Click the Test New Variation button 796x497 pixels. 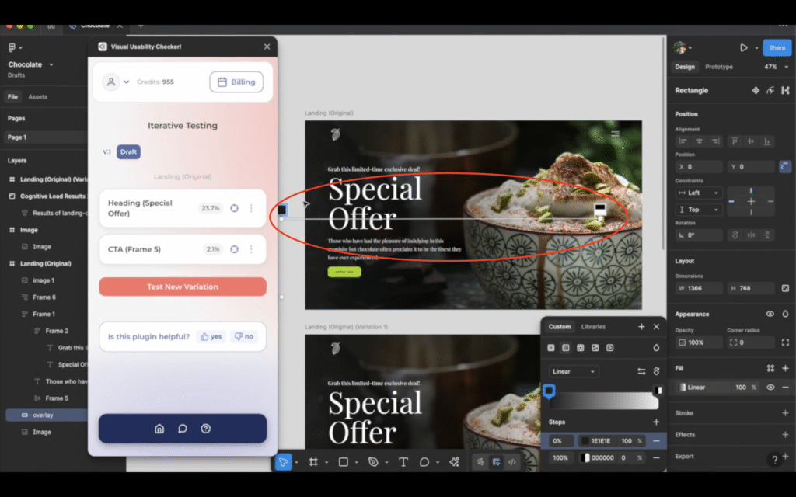click(x=183, y=287)
